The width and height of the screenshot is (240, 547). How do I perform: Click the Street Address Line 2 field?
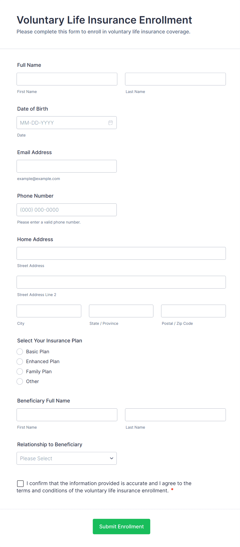click(121, 282)
